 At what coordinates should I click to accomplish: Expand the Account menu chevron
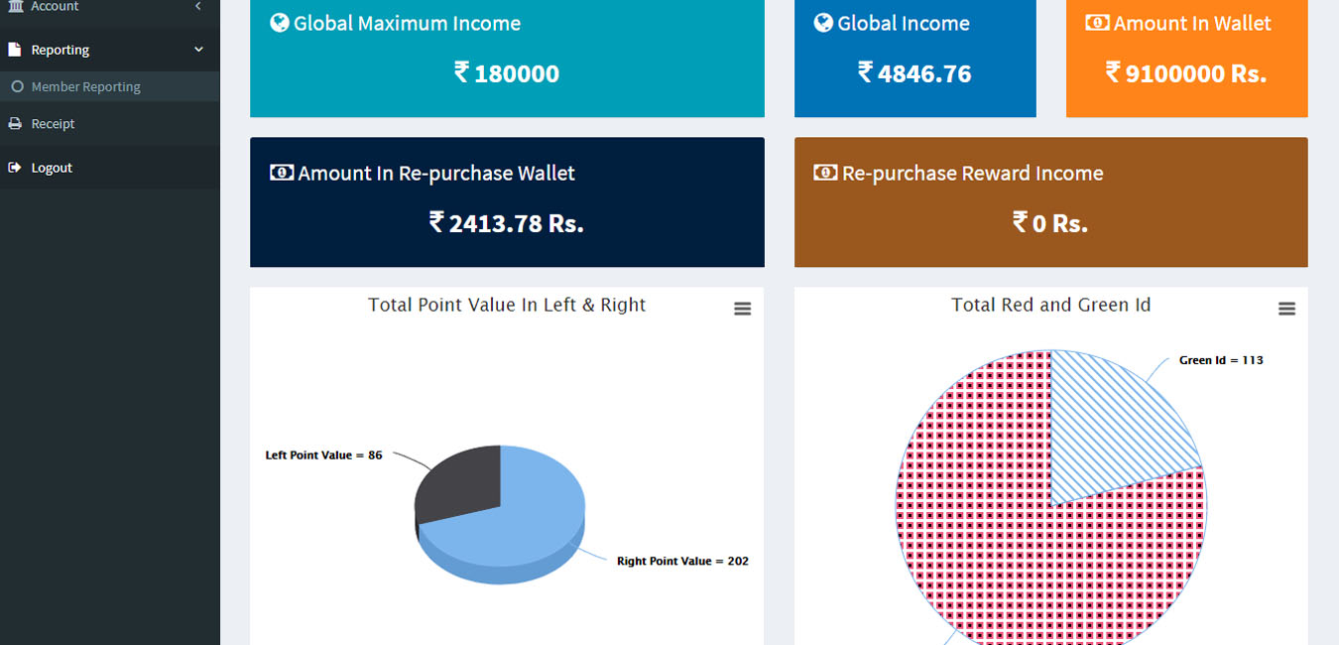tap(198, 7)
